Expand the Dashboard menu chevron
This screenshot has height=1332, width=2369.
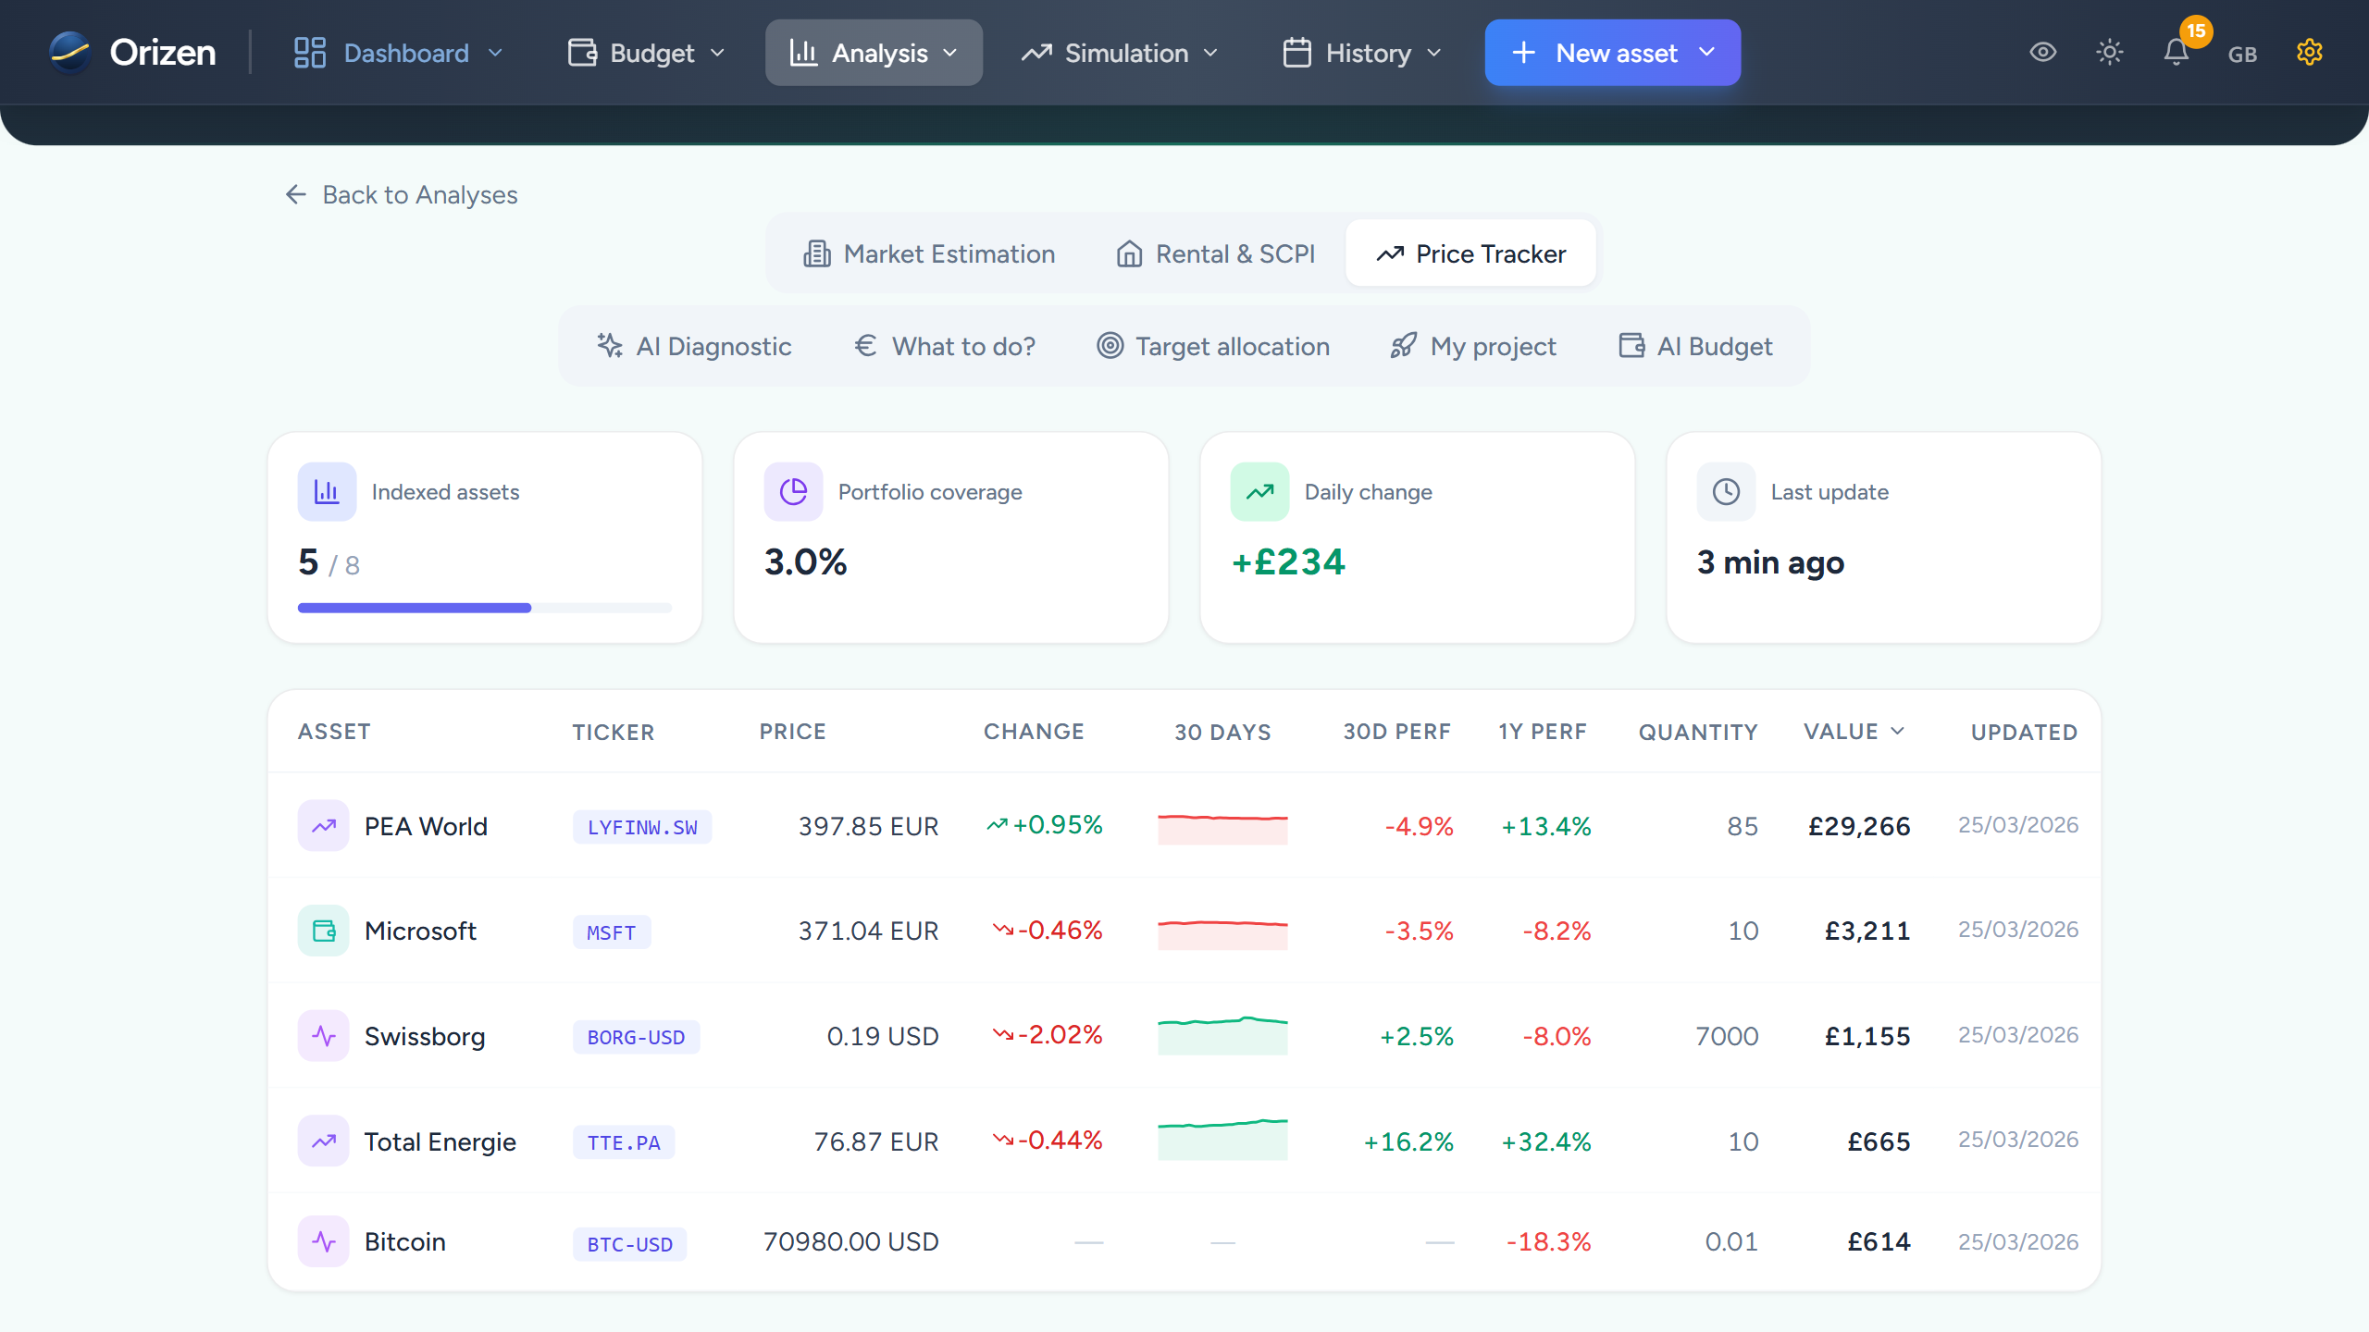497,53
